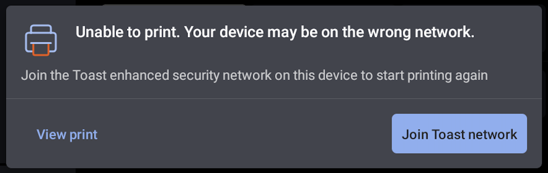This screenshot has width=548, height=173.
Task: Click the divider line above the action buttons
Action: (274, 98)
